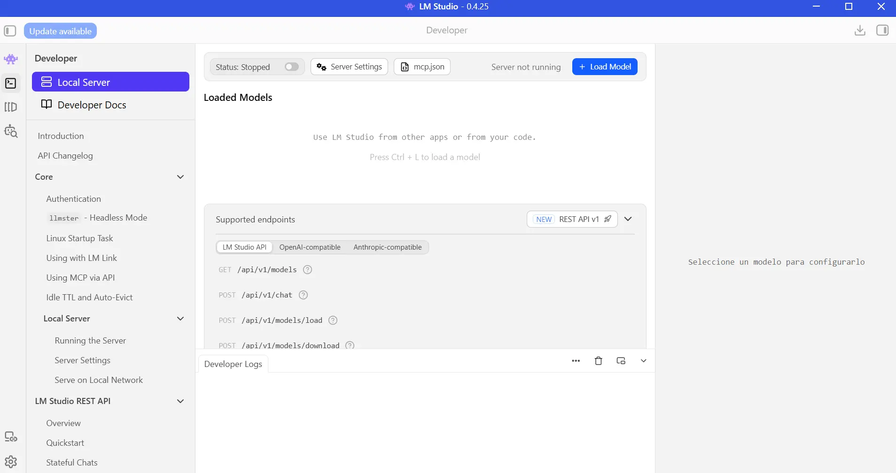The image size is (896, 473).
Task: Open the Chat robot icon in sidebar
Action: tap(11, 59)
